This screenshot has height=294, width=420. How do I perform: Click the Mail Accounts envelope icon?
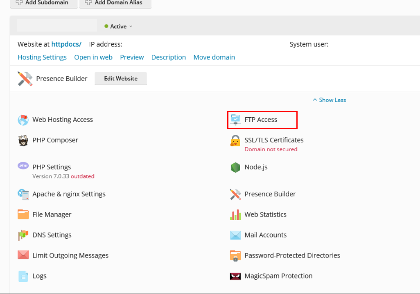(235, 235)
